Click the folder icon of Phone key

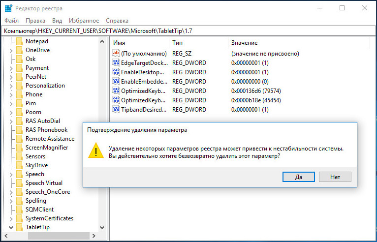point(20,94)
